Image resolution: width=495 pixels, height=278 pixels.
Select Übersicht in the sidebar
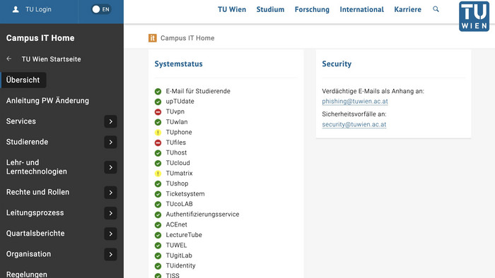tap(23, 80)
